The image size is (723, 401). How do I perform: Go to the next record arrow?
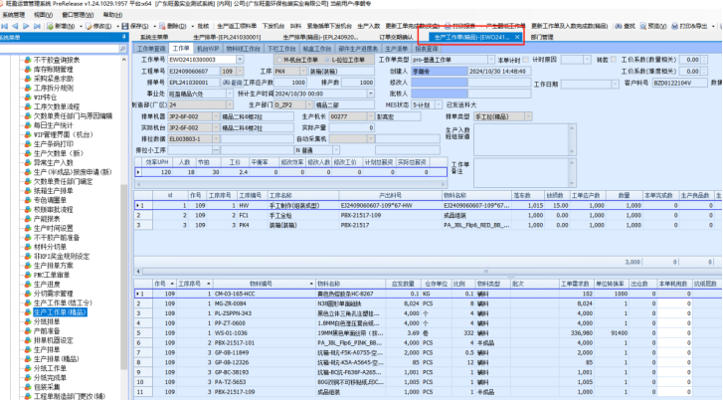[26, 26]
